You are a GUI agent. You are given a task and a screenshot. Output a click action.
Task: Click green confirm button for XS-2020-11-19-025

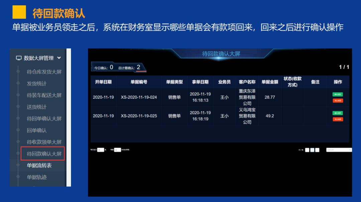click(338, 113)
